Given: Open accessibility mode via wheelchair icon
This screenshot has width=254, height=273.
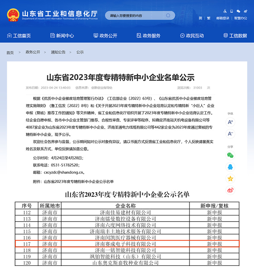Looking at the screenshot, I should click(225, 11).
